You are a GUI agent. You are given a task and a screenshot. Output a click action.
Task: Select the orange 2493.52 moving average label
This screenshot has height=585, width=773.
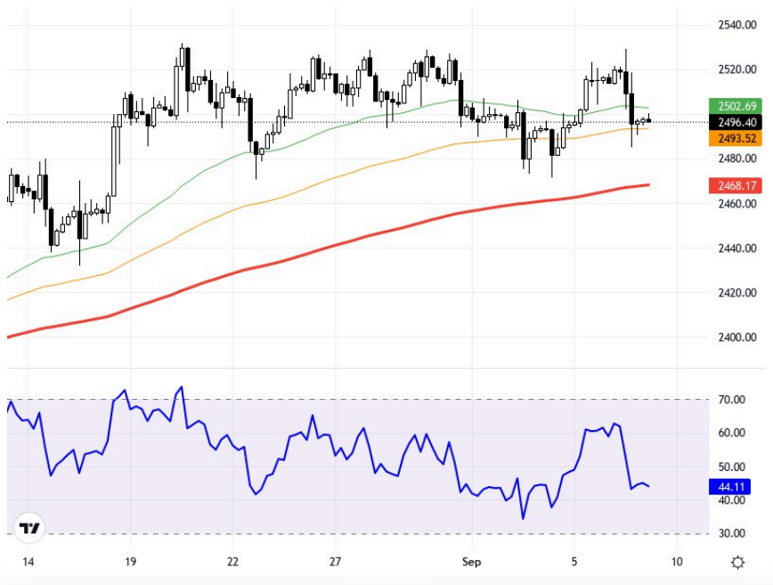(736, 139)
